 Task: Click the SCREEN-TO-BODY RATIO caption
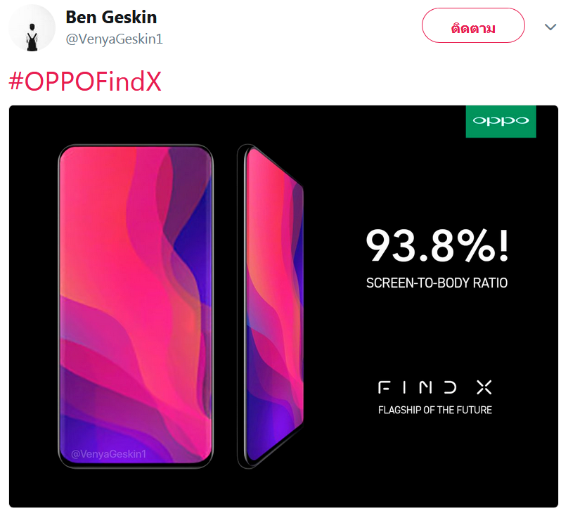437,283
